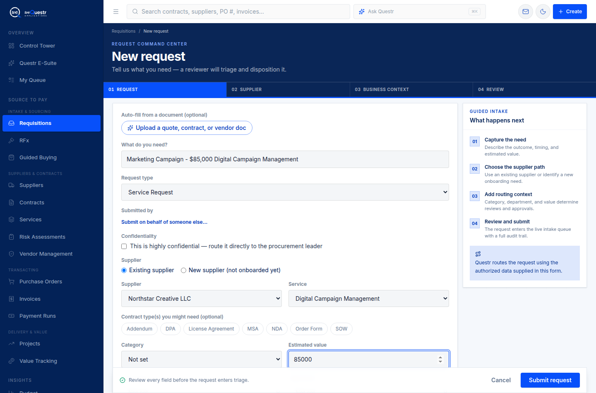Select Existing supplier radio option
The width and height of the screenshot is (596, 393).
pyautogui.click(x=124, y=271)
